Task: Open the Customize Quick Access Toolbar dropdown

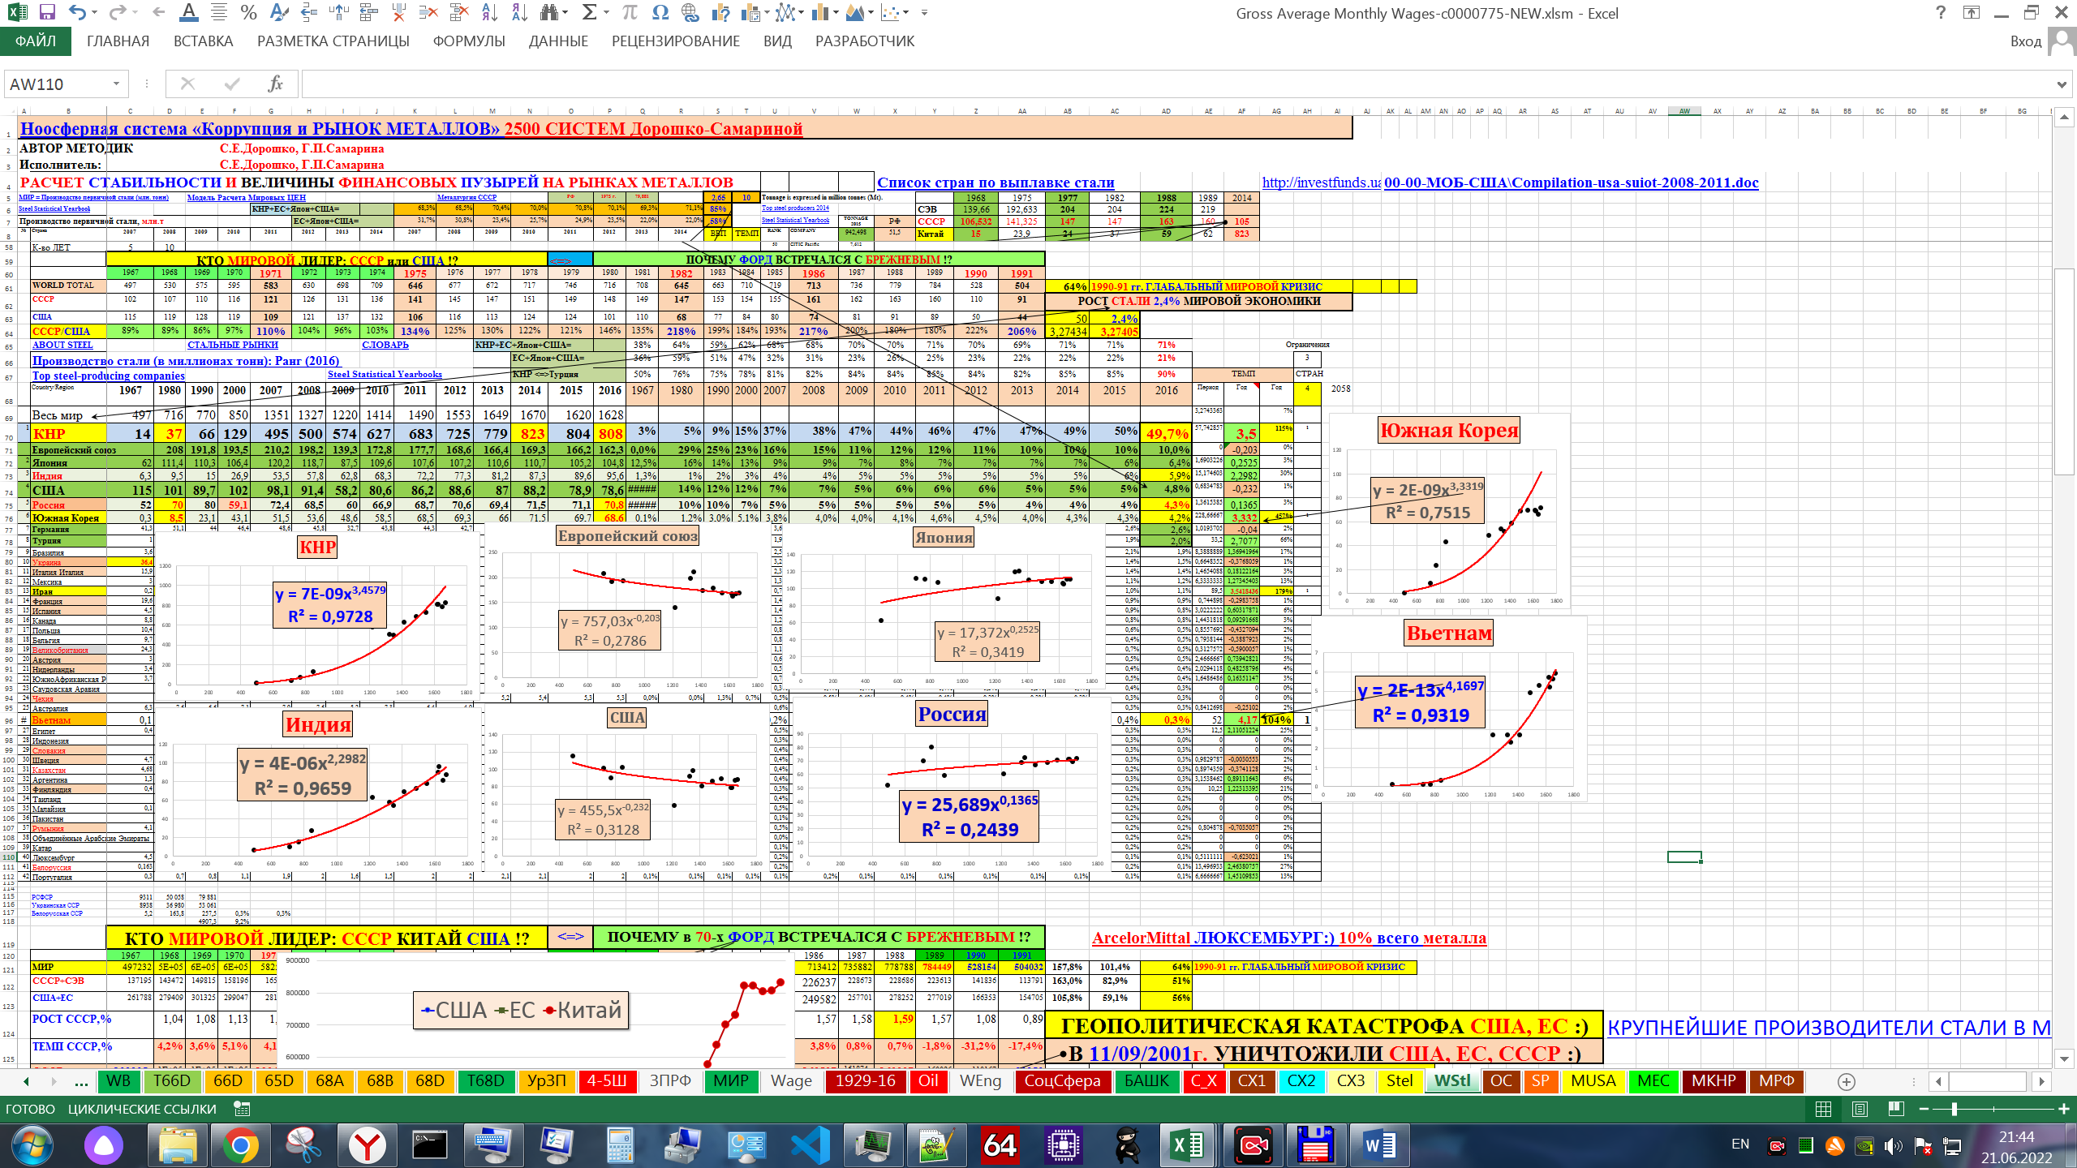Action: click(924, 13)
